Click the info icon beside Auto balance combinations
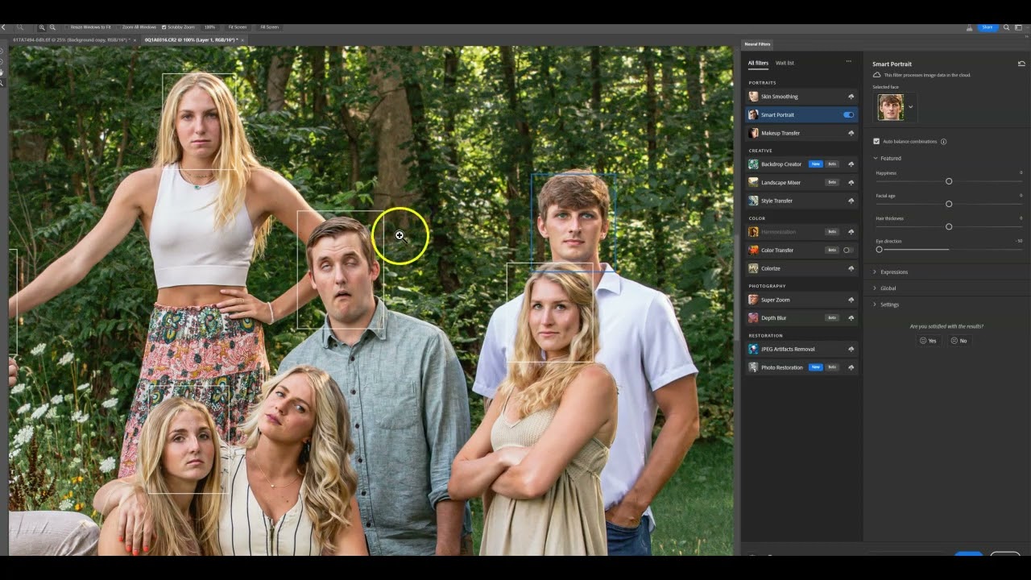 point(943,142)
